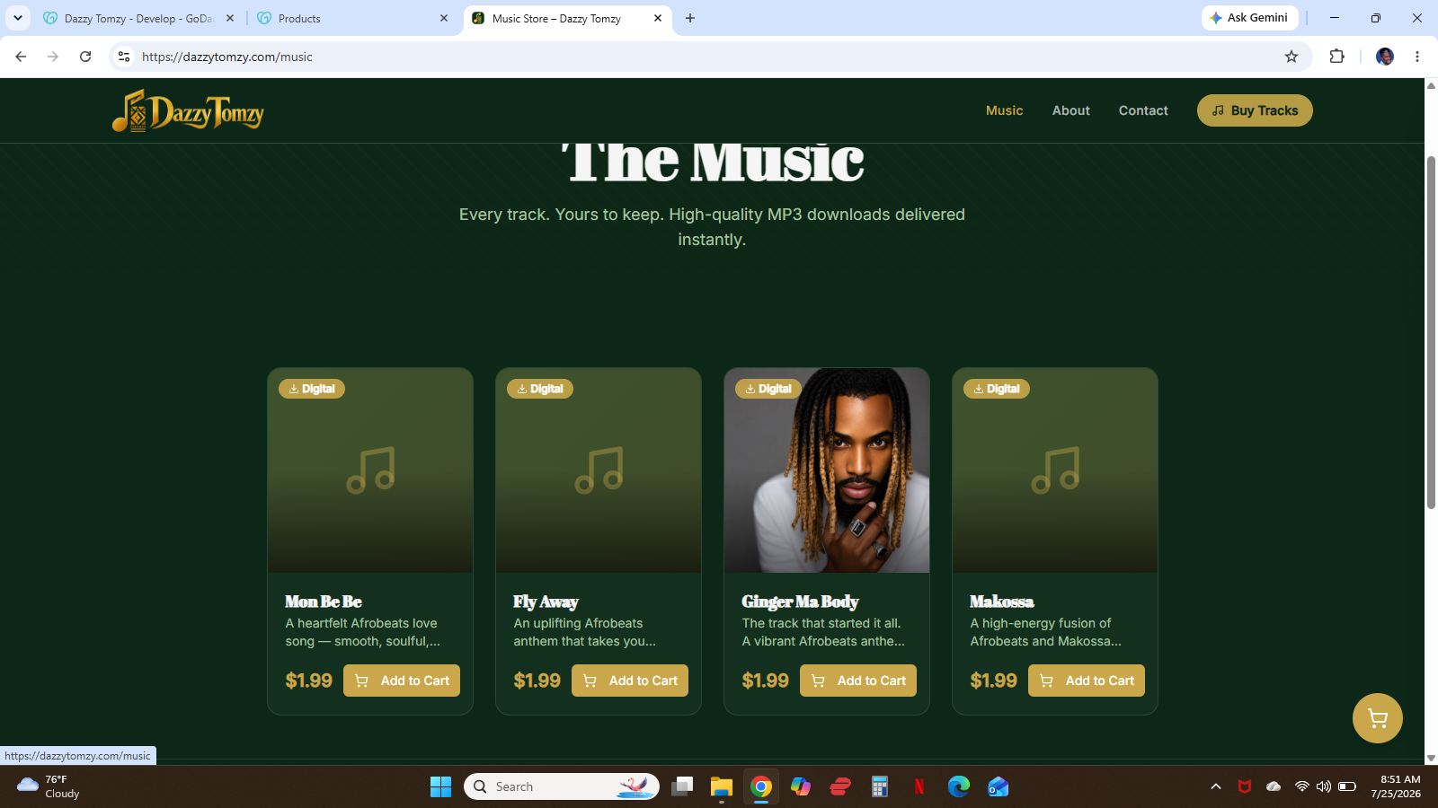
Task: Bookmark this page with the star icon
Action: 1292,57
